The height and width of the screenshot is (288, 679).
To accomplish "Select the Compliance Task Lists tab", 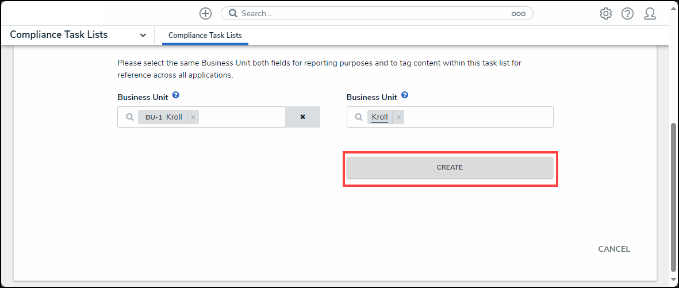I will pyautogui.click(x=205, y=36).
